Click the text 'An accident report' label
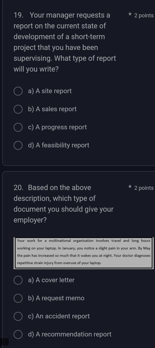Viewport: 155px width, 348px height. coord(59,316)
